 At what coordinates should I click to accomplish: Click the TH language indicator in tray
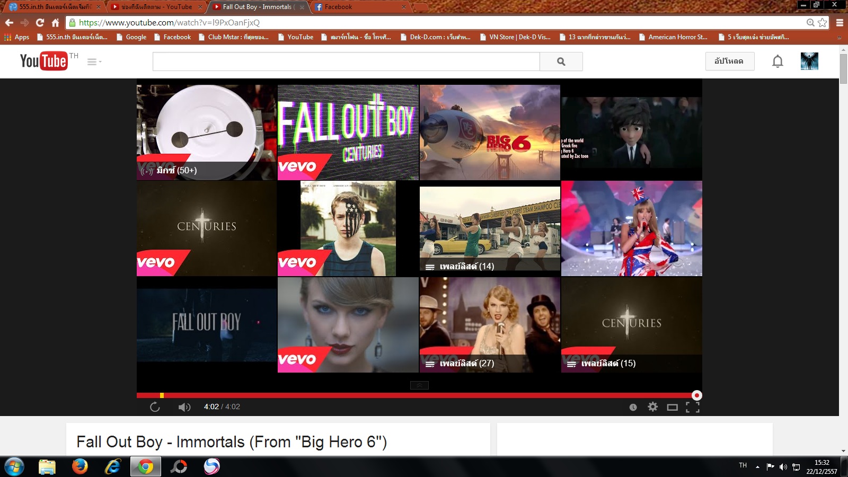point(743,465)
